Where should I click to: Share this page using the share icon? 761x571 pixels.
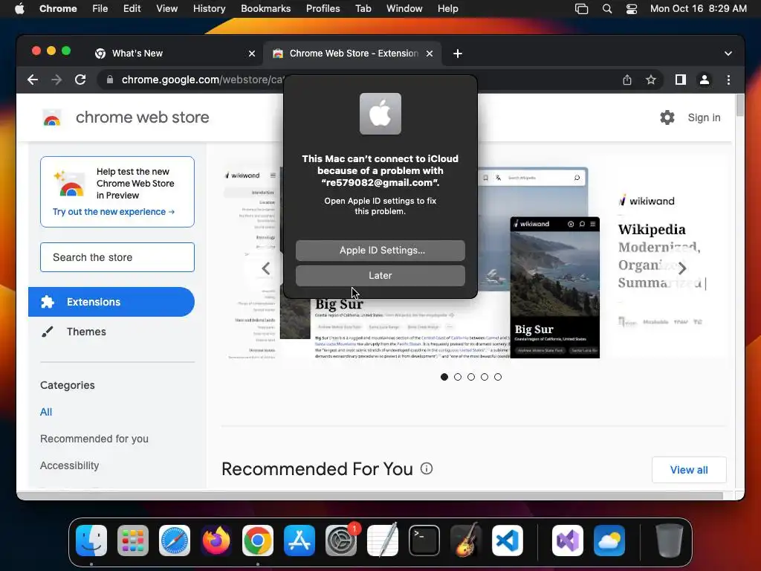pos(627,80)
